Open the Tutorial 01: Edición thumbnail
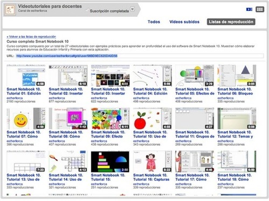Viewport: 269px width, 201px height. 26,76
